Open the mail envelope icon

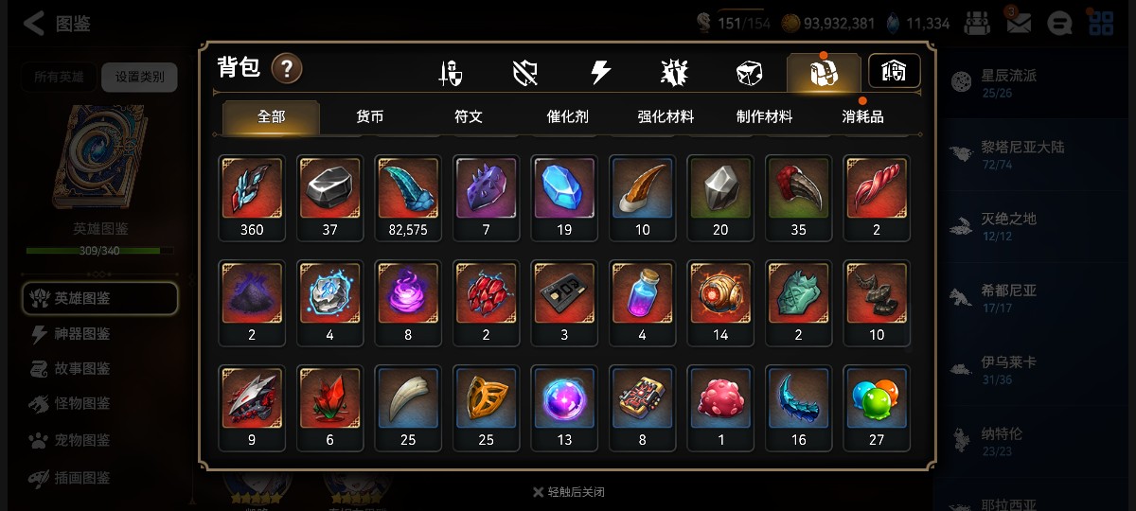click(x=1019, y=24)
